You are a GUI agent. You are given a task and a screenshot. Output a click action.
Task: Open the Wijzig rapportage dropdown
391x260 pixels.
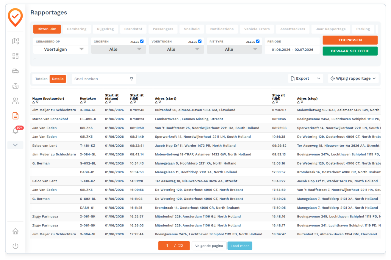tap(353, 78)
